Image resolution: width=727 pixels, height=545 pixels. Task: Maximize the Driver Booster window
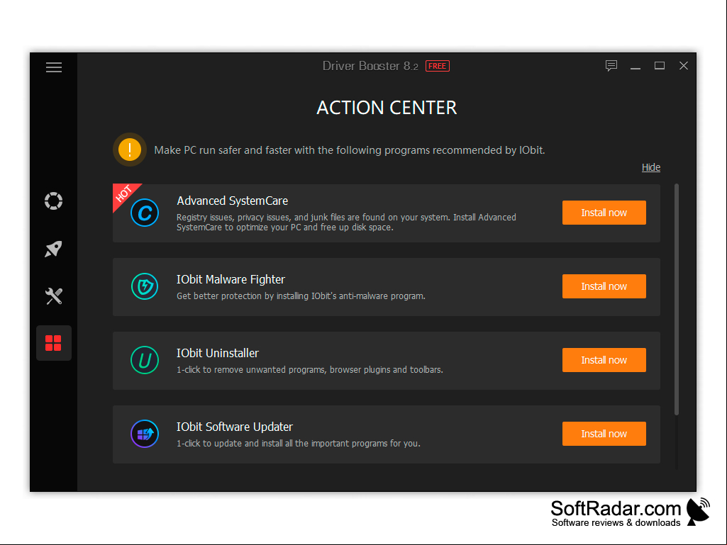(660, 66)
